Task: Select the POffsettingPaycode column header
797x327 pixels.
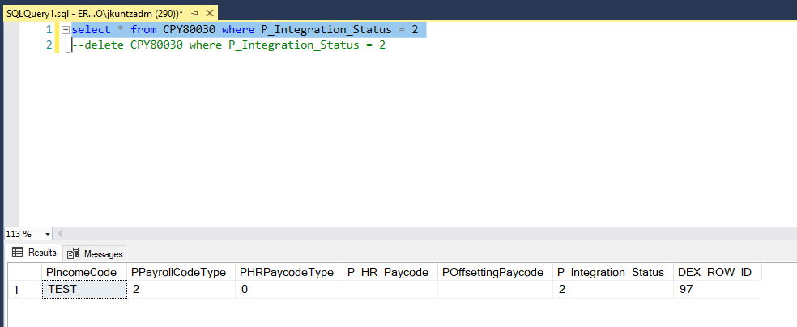Action: tap(492, 272)
